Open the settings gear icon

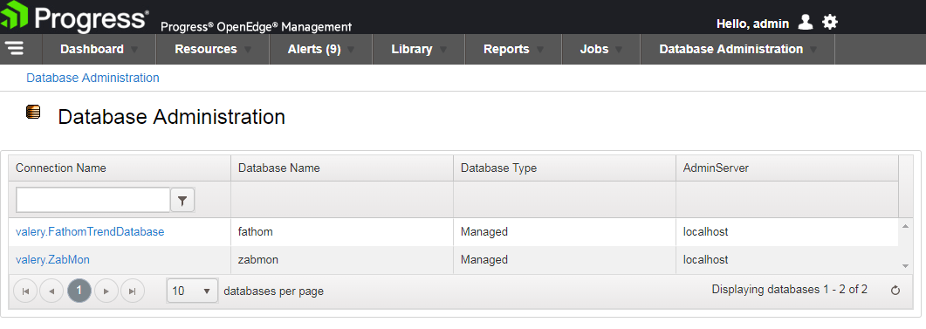pyautogui.click(x=830, y=23)
